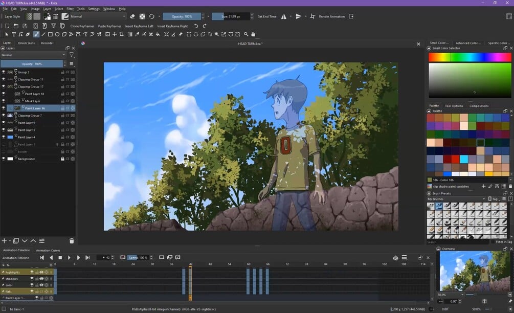
Task: Toggle visibility of shadows timeline layer
Action: [32, 279]
